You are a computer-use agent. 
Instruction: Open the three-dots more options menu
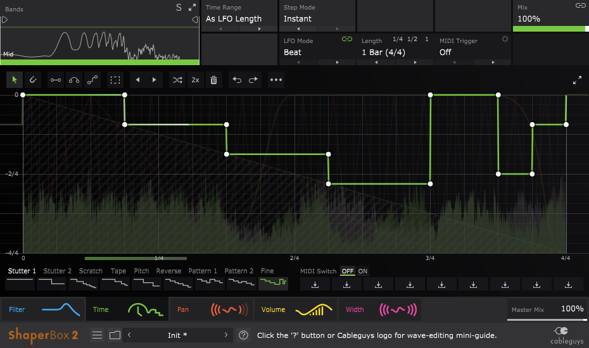[x=276, y=80]
